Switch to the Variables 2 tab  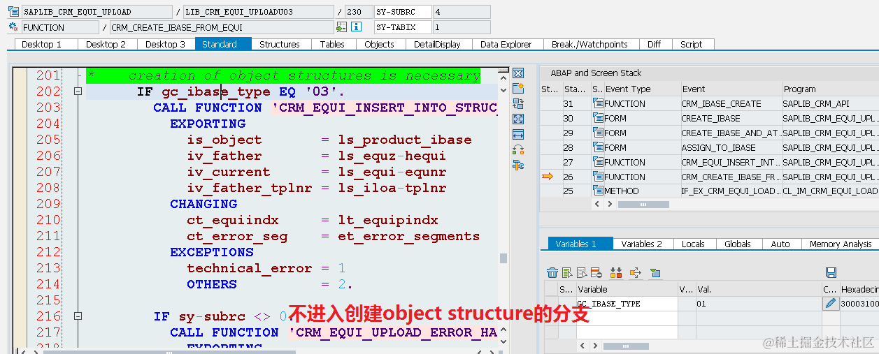(x=642, y=244)
